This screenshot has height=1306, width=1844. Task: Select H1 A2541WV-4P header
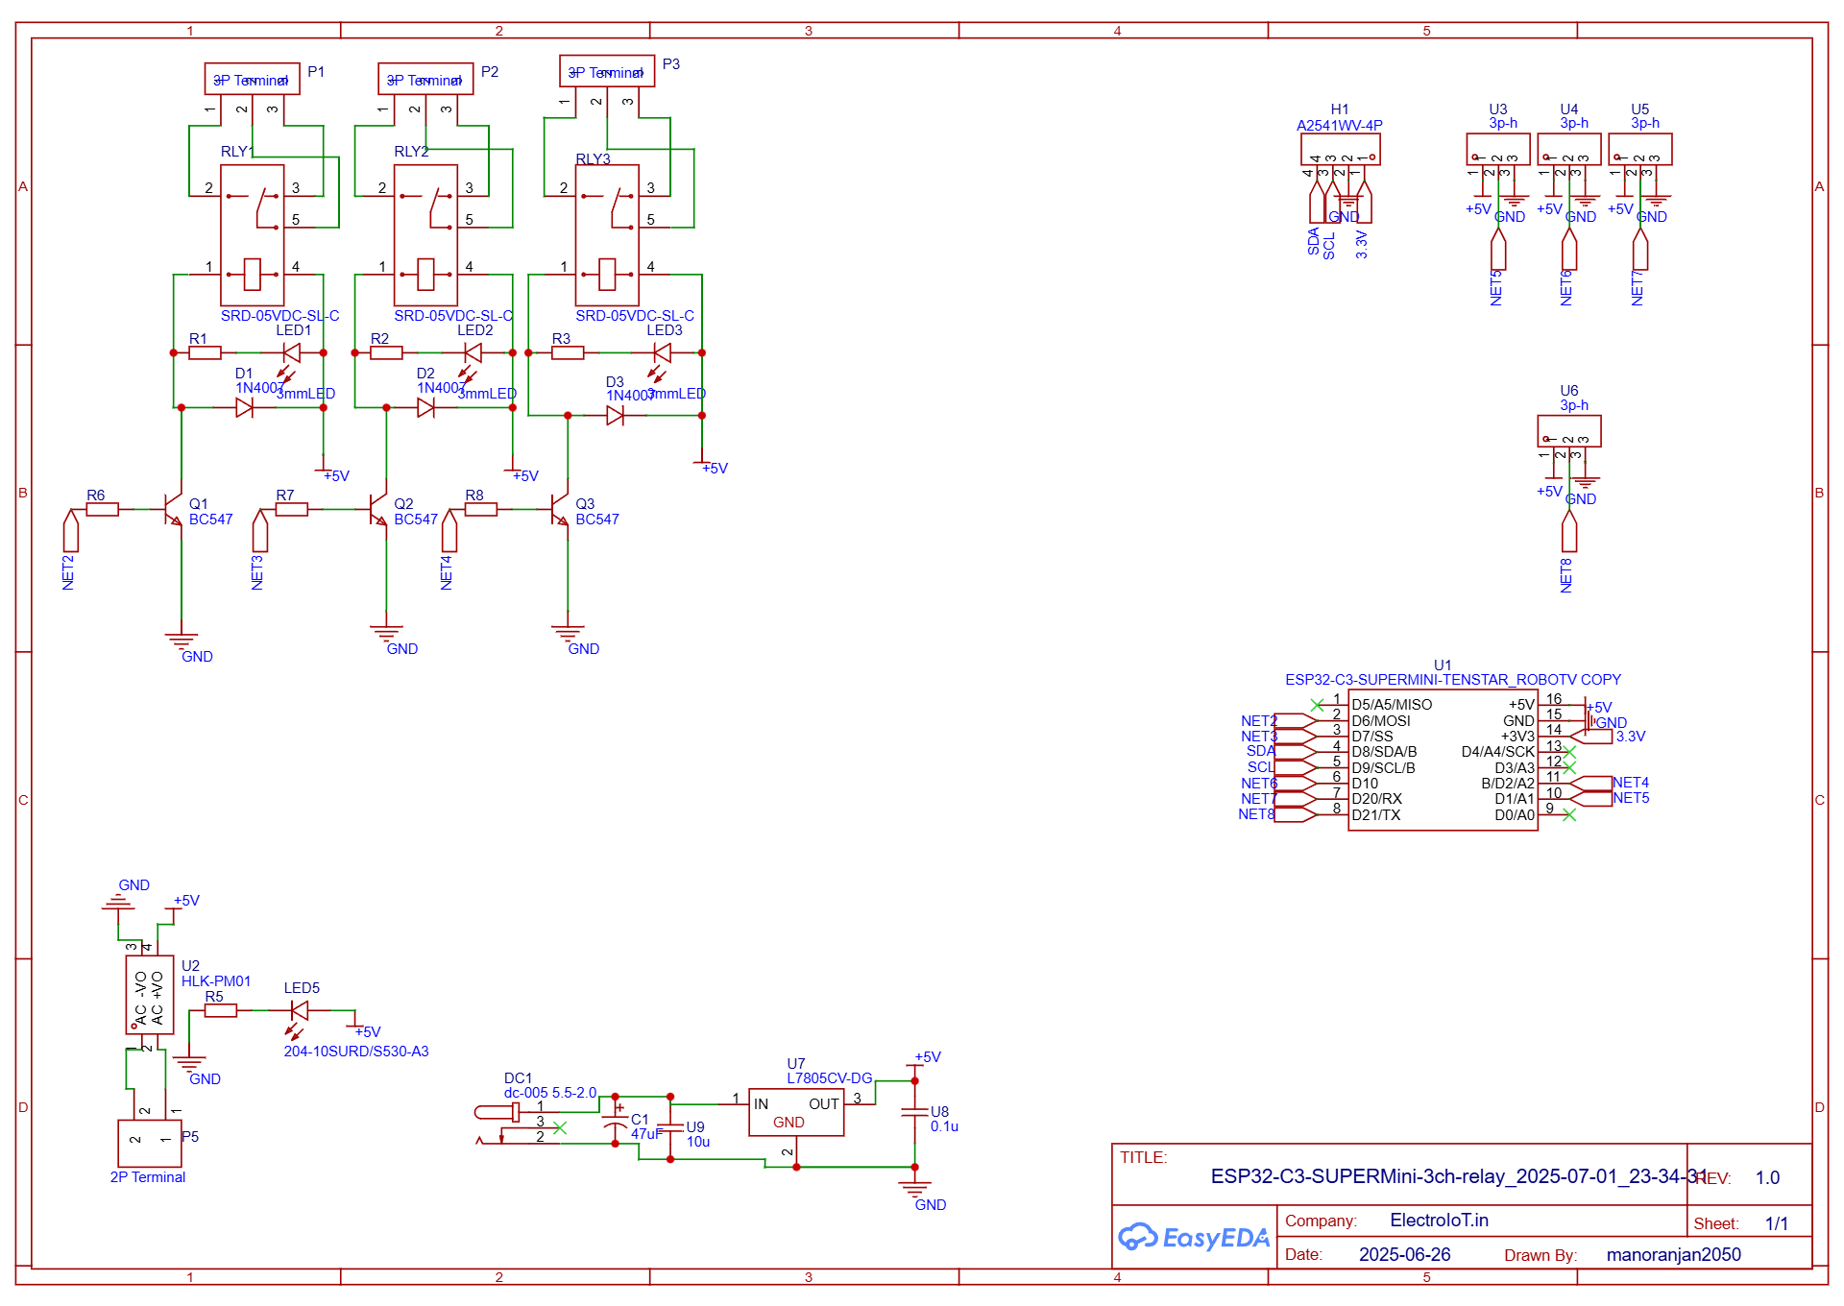[1341, 150]
